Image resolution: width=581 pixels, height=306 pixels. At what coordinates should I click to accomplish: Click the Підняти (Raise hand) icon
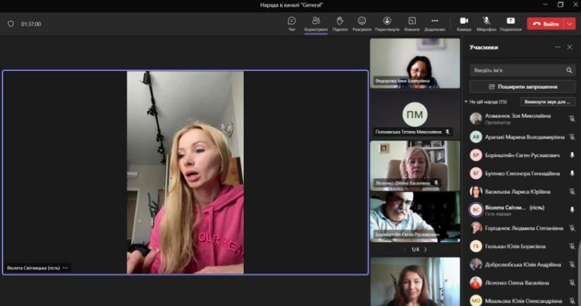(340, 21)
